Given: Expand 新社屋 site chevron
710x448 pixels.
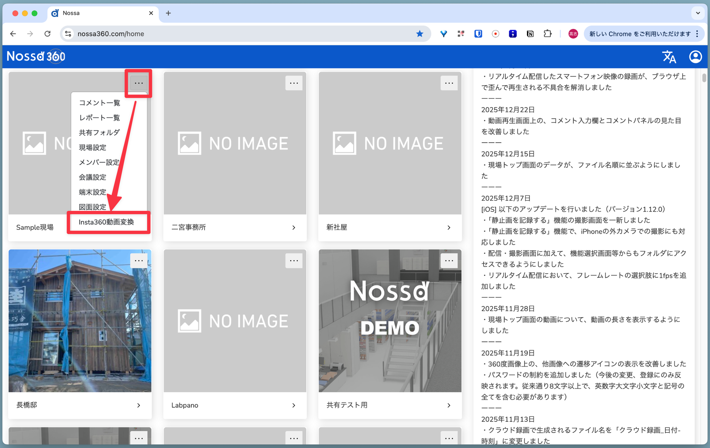Looking at the screenshot, I should [x=449, y=227].
